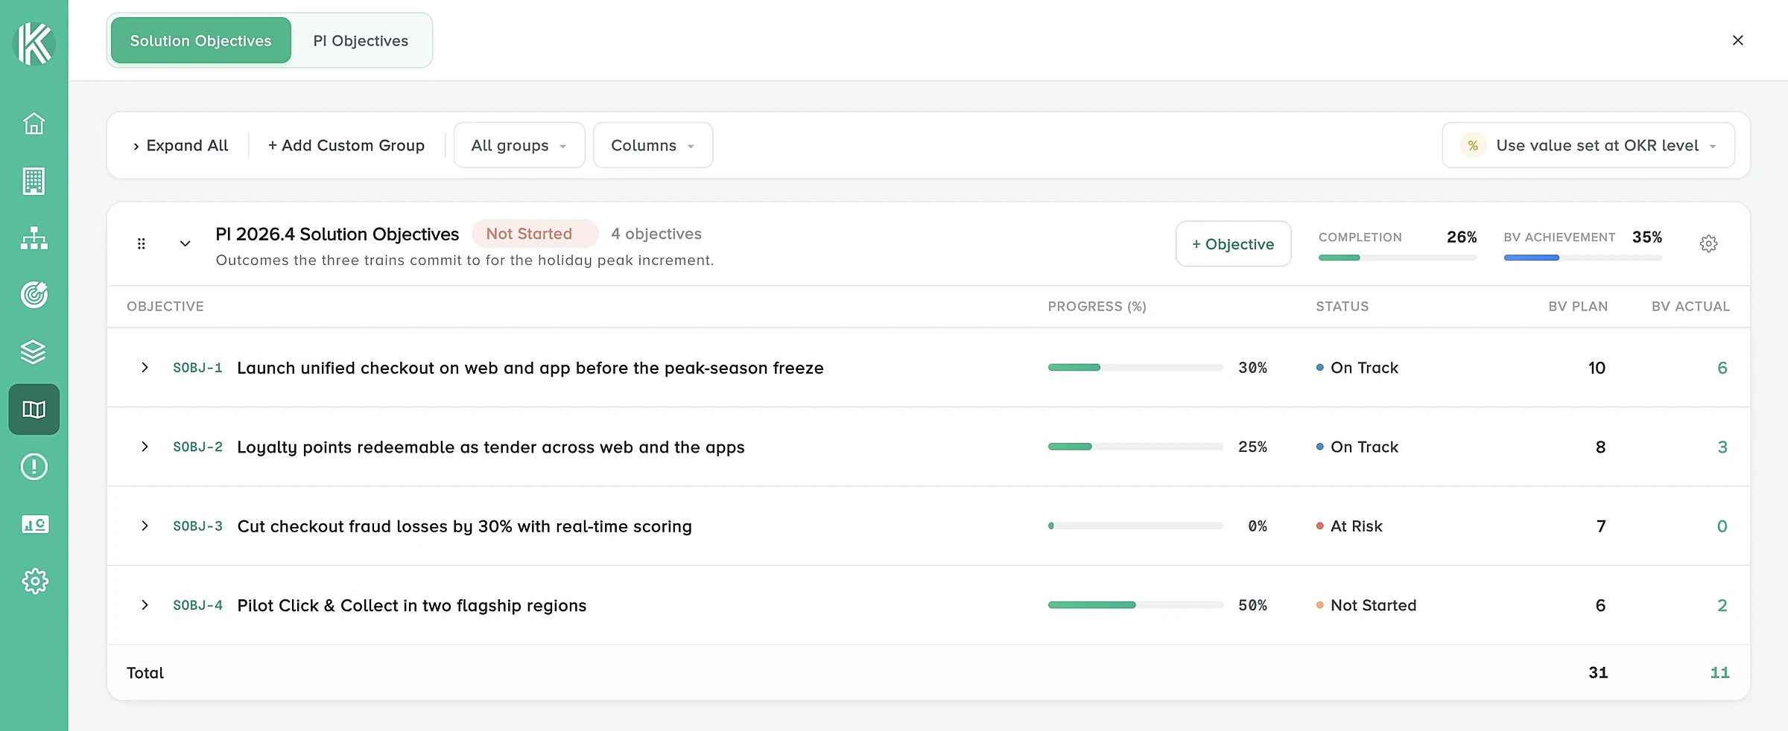Open the All groups dropdown
The height and width of the screenshot is (731, 1788).
coord(519,145)
